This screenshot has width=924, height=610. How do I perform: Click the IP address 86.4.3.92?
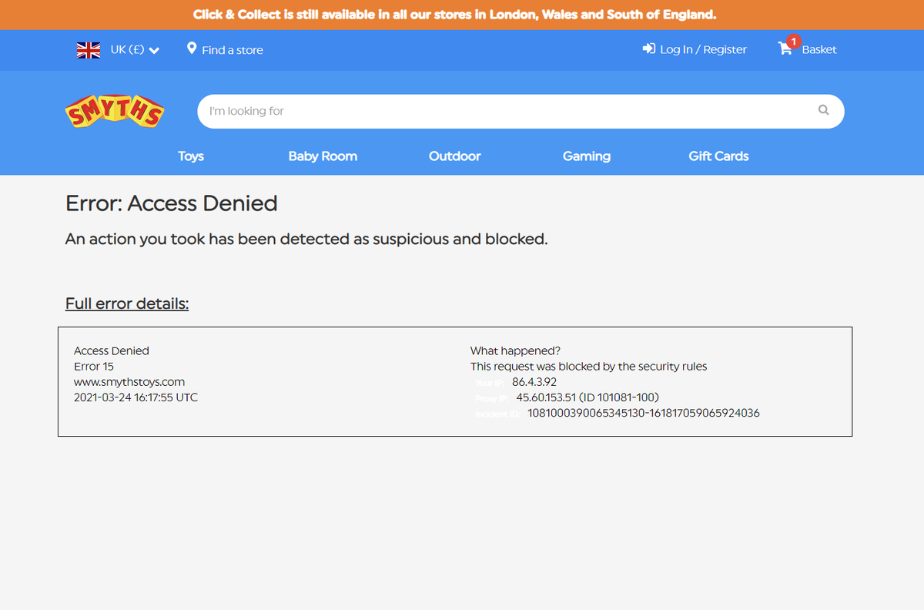534,382
